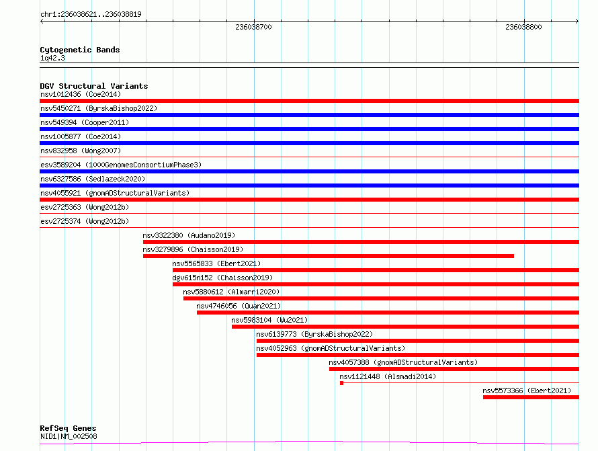Viewport: 598px width, 451px height.
Task: Click the red bar under nsv4746056
Action: pyautogui.click(x=388, y=313)
